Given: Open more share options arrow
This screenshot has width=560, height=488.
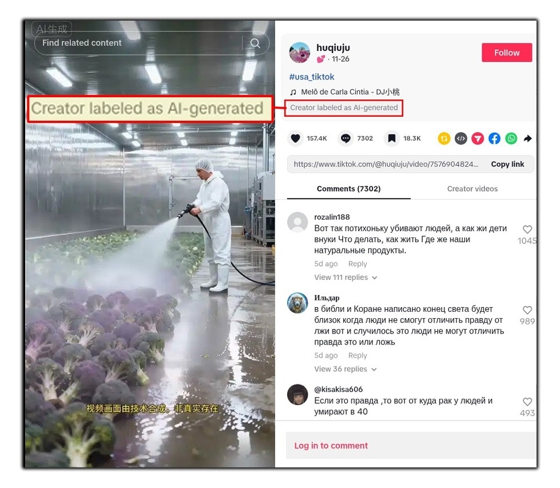Looking at the screenshot, I should tap(528, 138).
